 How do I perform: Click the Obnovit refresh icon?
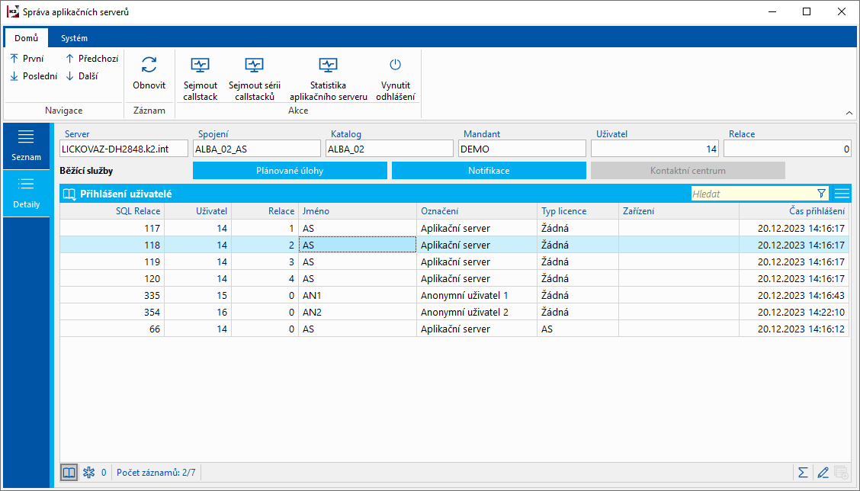149,66
